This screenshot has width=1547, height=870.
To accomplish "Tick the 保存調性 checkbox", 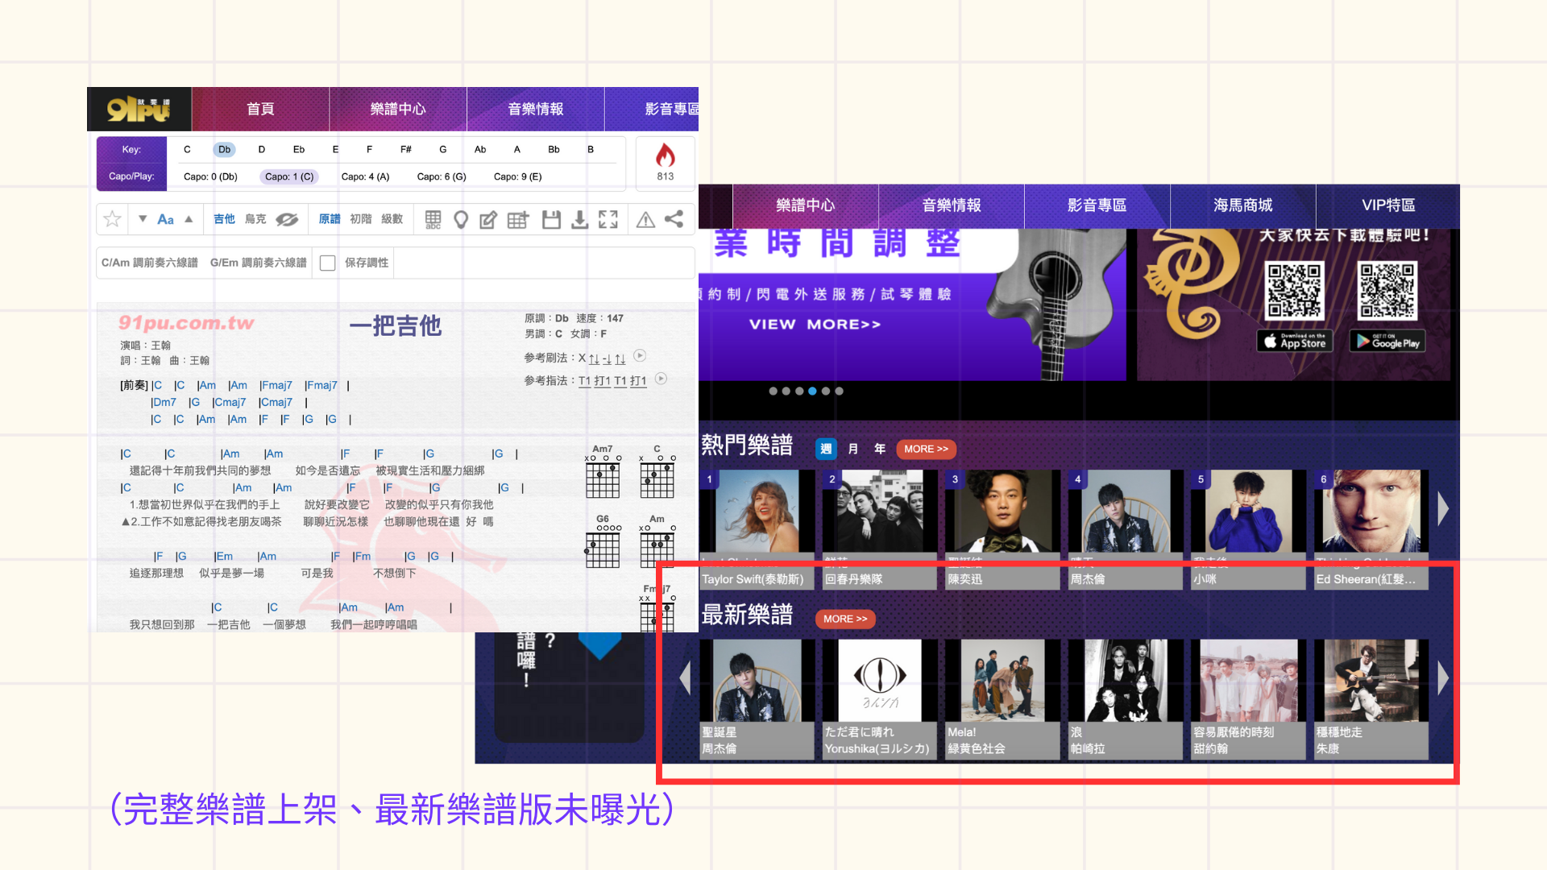I will click(327, 263).
